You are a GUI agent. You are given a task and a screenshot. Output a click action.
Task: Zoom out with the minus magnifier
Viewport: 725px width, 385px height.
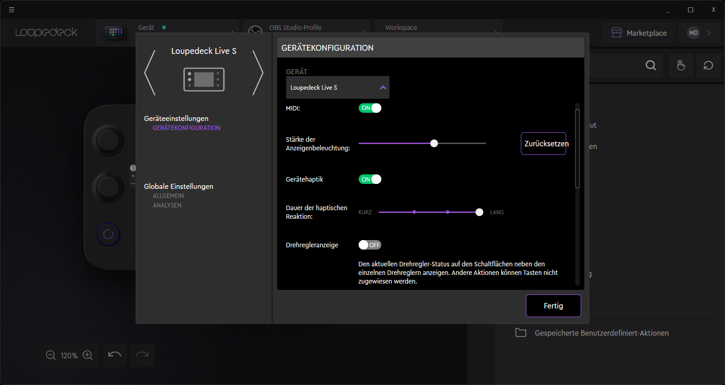[51, 356]
